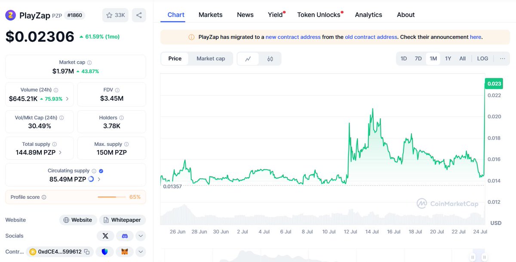Viewport: 516px width, 262px height.
Task: Open the X social link
Action: tap(105, 236)
